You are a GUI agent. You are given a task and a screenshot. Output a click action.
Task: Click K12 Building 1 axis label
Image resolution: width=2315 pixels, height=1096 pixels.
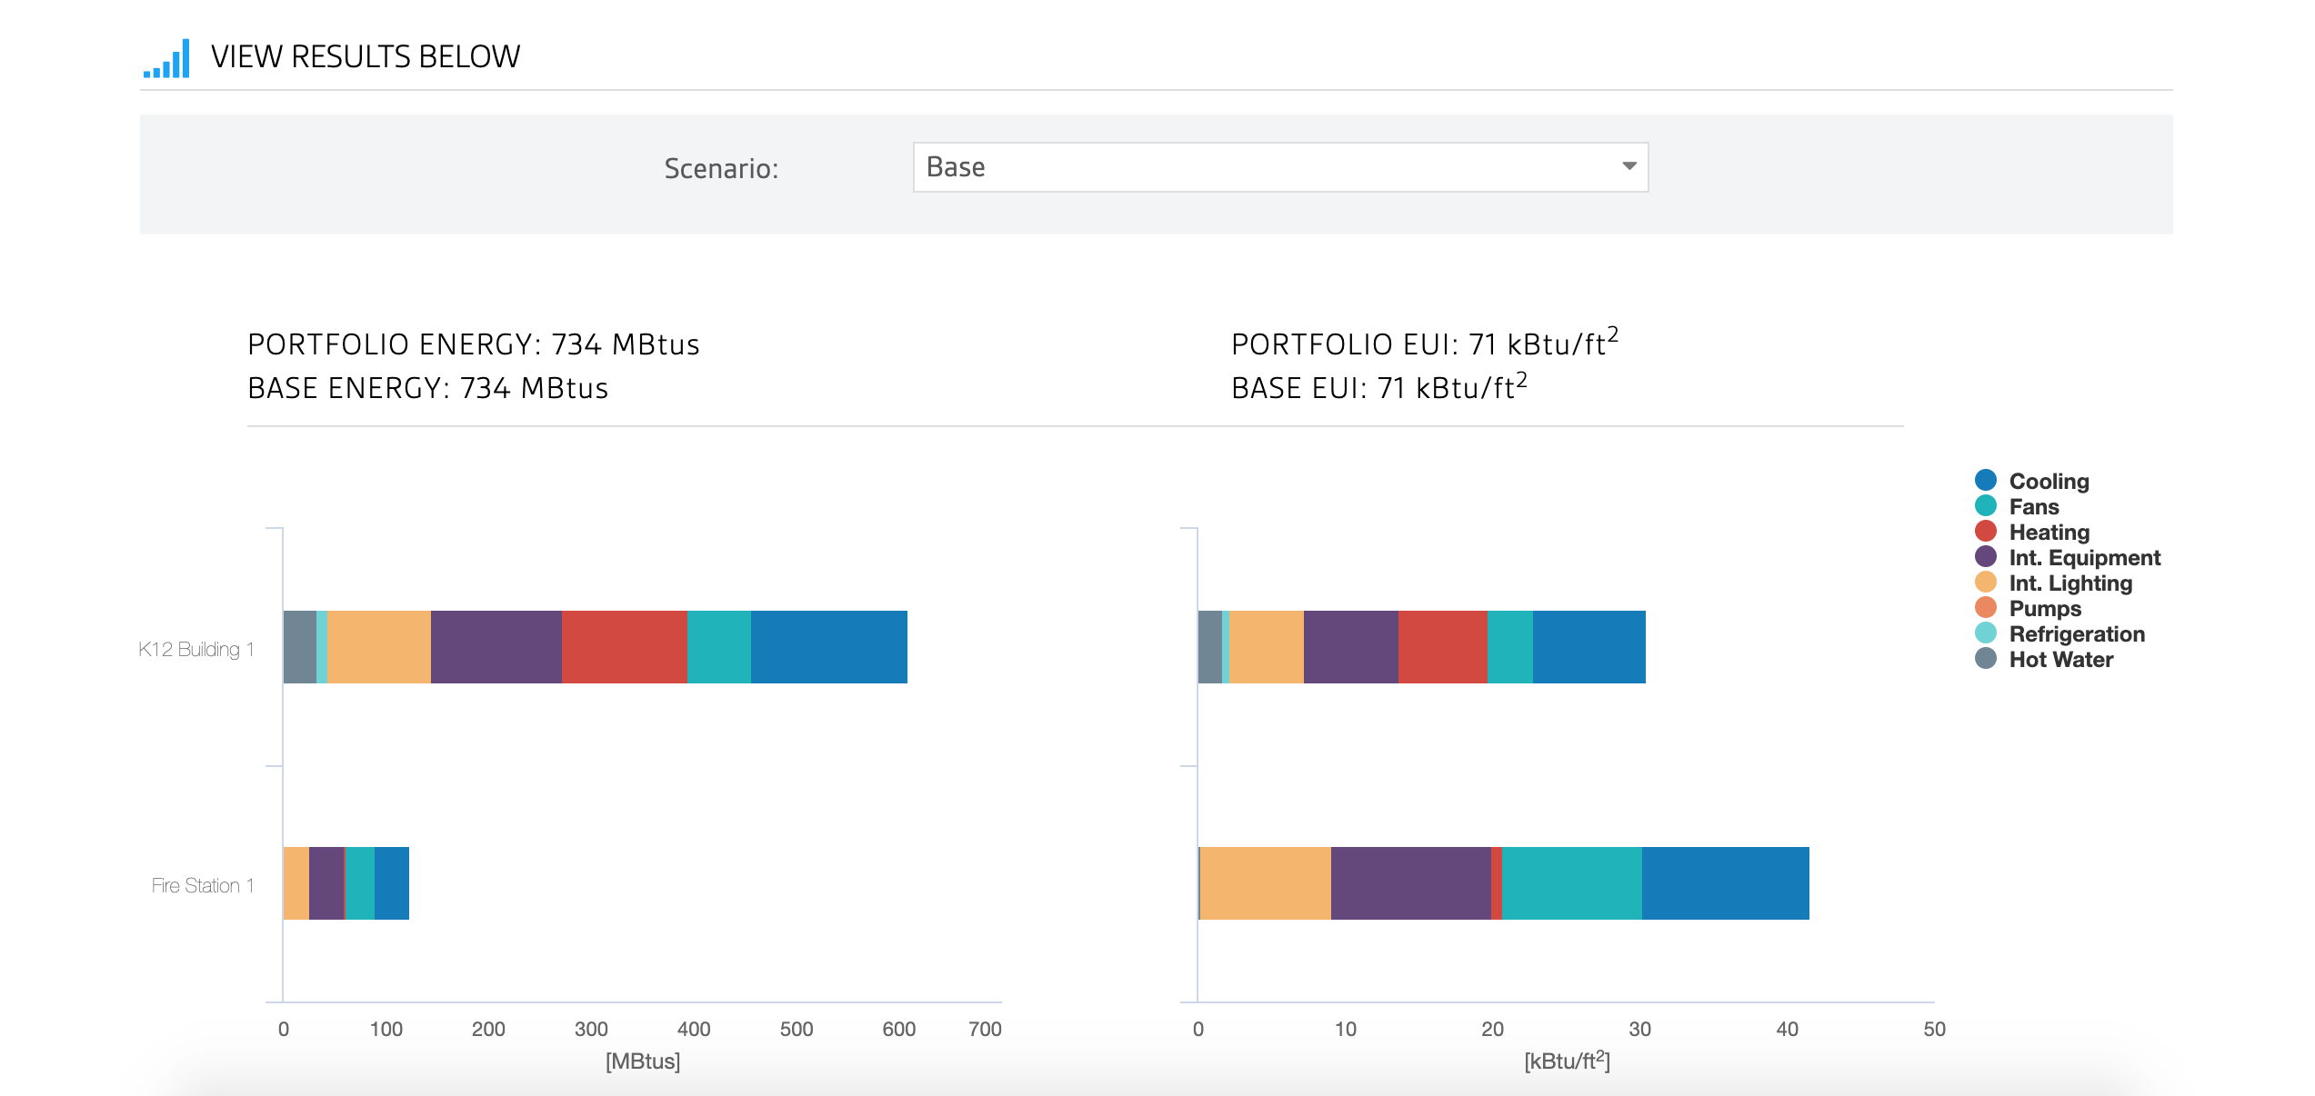point(195,649)
